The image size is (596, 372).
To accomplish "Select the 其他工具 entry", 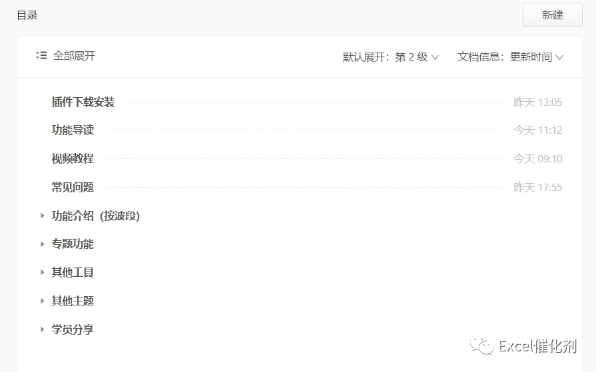I will (x=73, y=272).
